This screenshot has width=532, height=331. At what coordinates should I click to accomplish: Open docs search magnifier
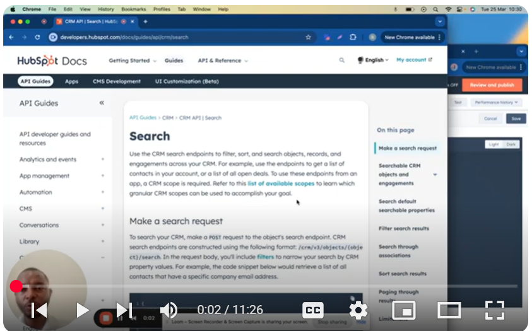pyautogui.click(x=341, y=61)
